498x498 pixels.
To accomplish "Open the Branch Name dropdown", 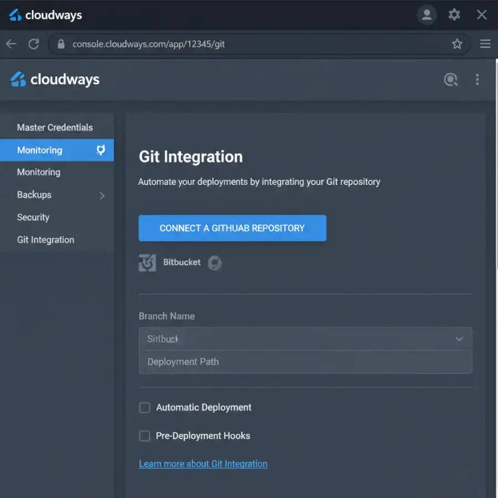I will [x=459, y=339].
